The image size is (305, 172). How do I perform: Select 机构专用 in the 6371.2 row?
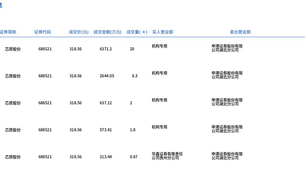tap(159, 46)
